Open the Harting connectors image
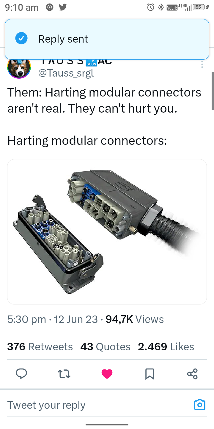 [107, 232]
